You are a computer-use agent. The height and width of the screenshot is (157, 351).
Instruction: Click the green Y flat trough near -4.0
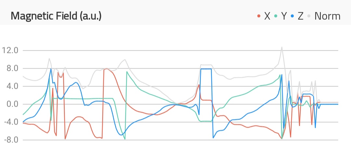[x=206, y=121]
